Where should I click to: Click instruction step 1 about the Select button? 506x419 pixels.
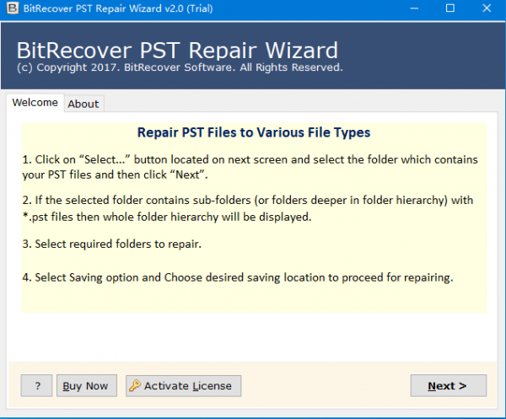pyautogui.click(x=250, y=167)
